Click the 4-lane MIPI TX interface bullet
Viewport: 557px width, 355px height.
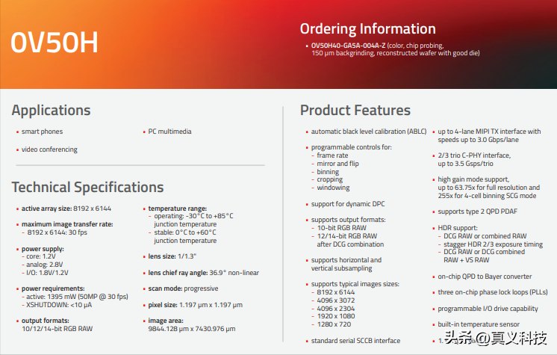pos(489,136)
